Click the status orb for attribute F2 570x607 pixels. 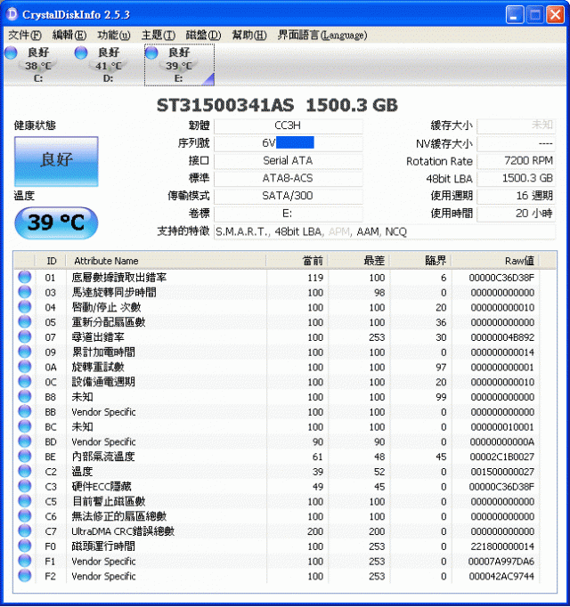click(25, 576)
